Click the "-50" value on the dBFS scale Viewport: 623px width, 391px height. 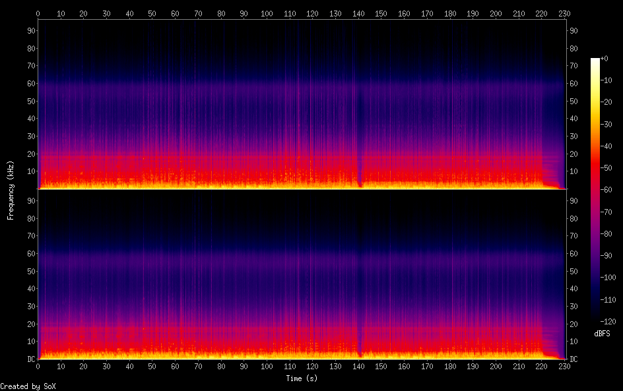click(606, 168)
